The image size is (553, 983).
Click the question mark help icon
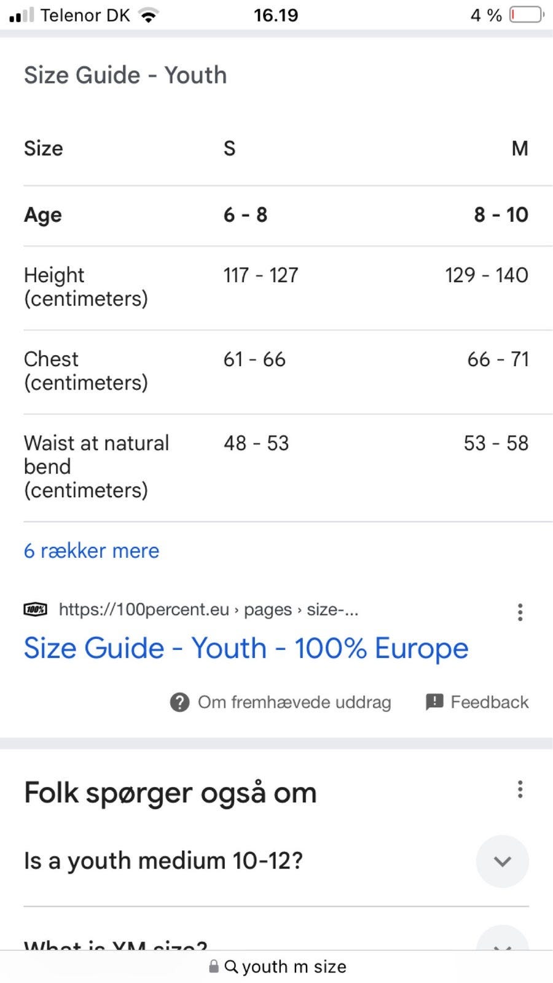click(x=179, y=702)
